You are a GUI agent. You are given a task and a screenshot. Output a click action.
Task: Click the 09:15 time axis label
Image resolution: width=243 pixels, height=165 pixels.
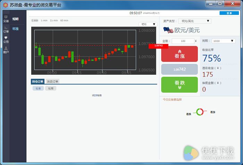[x=77, y=73]
